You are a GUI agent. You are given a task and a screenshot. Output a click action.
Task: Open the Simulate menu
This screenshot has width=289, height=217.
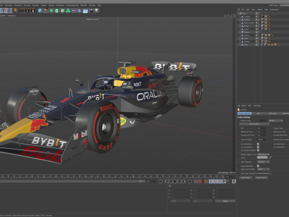pyautogui.click(x=36, y=5)
